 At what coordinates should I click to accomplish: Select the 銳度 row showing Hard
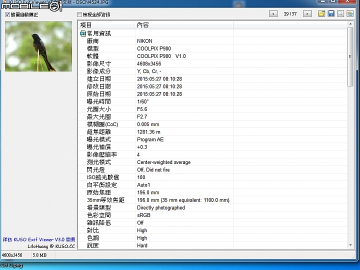click(212, 245)
